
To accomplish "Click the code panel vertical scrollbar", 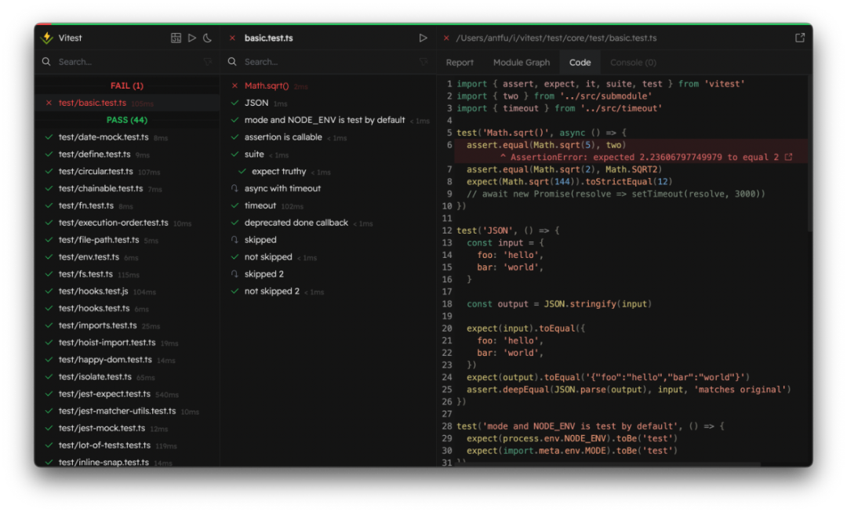I will click(x=809, y=154).
